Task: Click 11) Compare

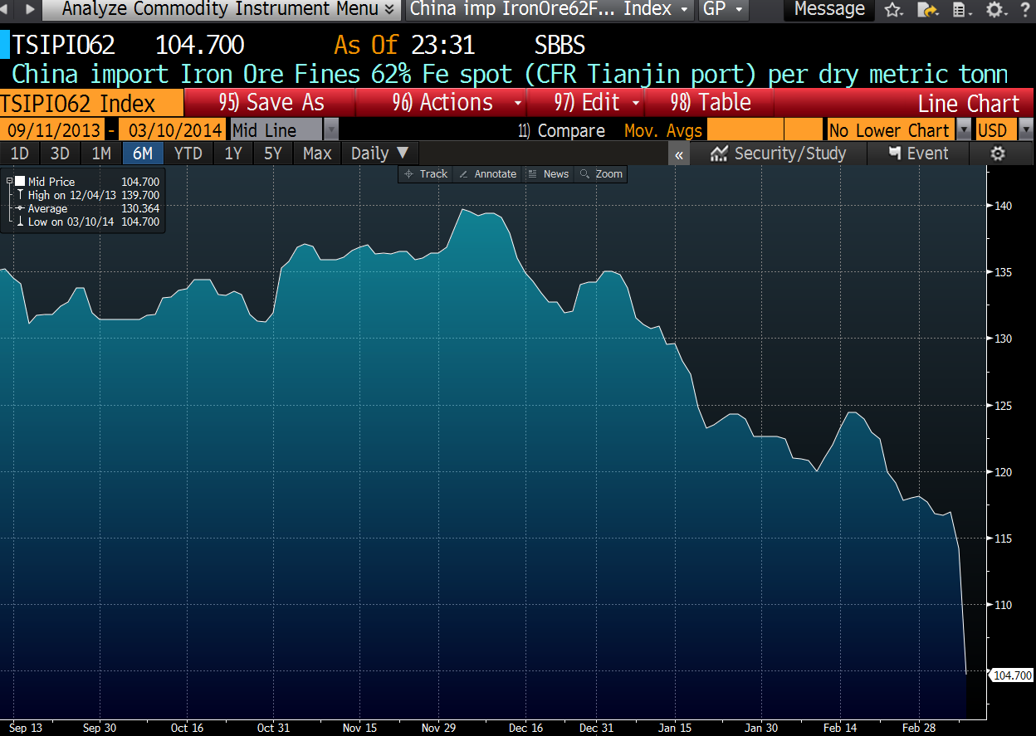Action: [561, 130]
